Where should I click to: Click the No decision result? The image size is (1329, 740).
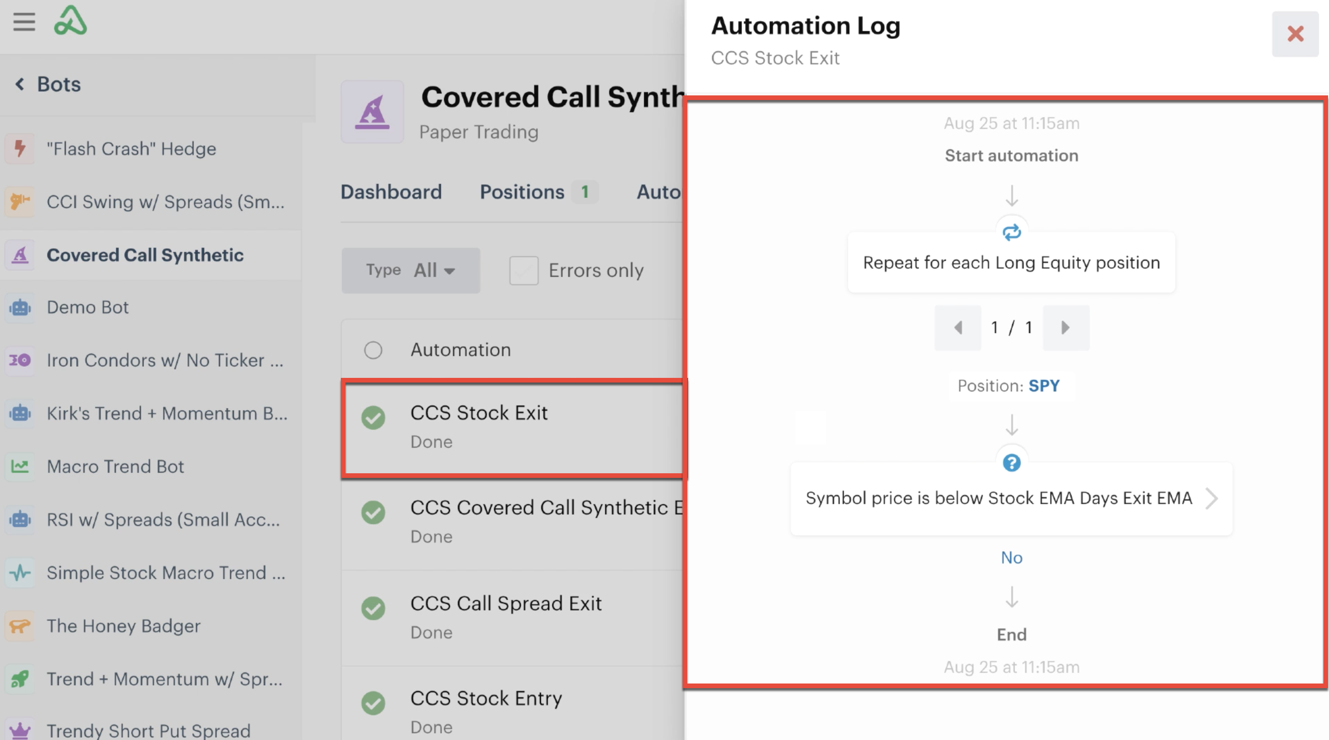(x=1012, y=558)
